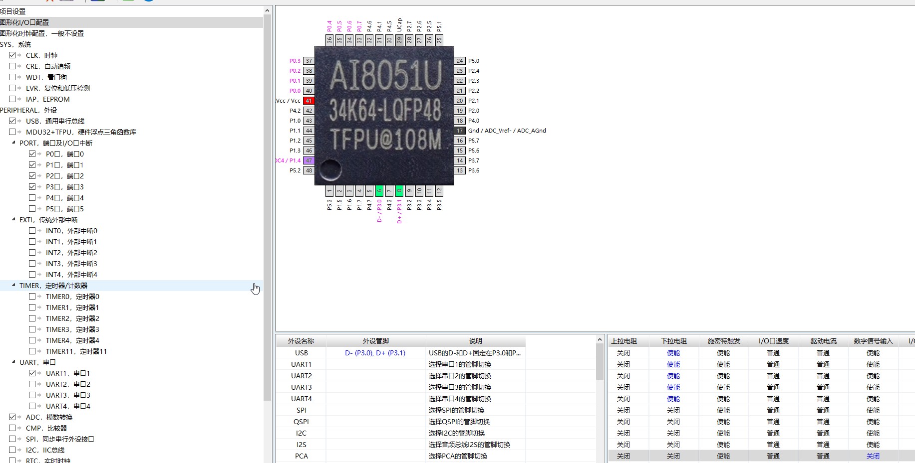The image size is (915, 463).
Task: Click pin 24 for P5.0
Action: click(460, 61)
